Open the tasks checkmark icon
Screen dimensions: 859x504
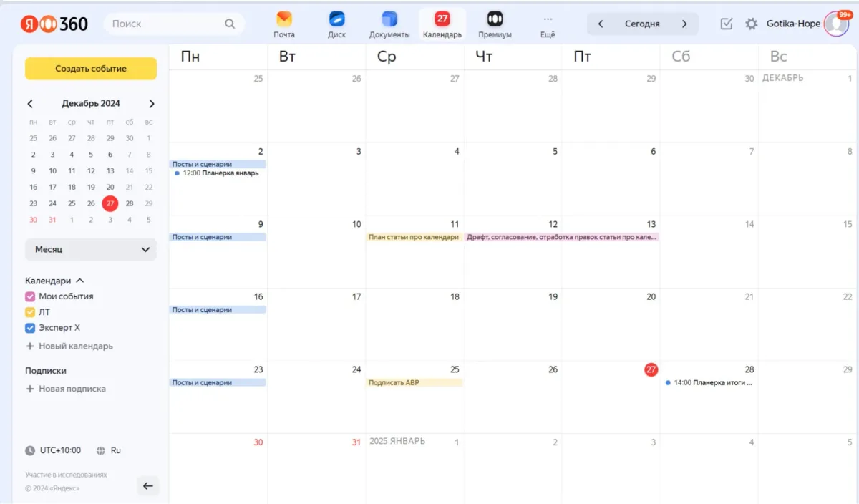727,24
